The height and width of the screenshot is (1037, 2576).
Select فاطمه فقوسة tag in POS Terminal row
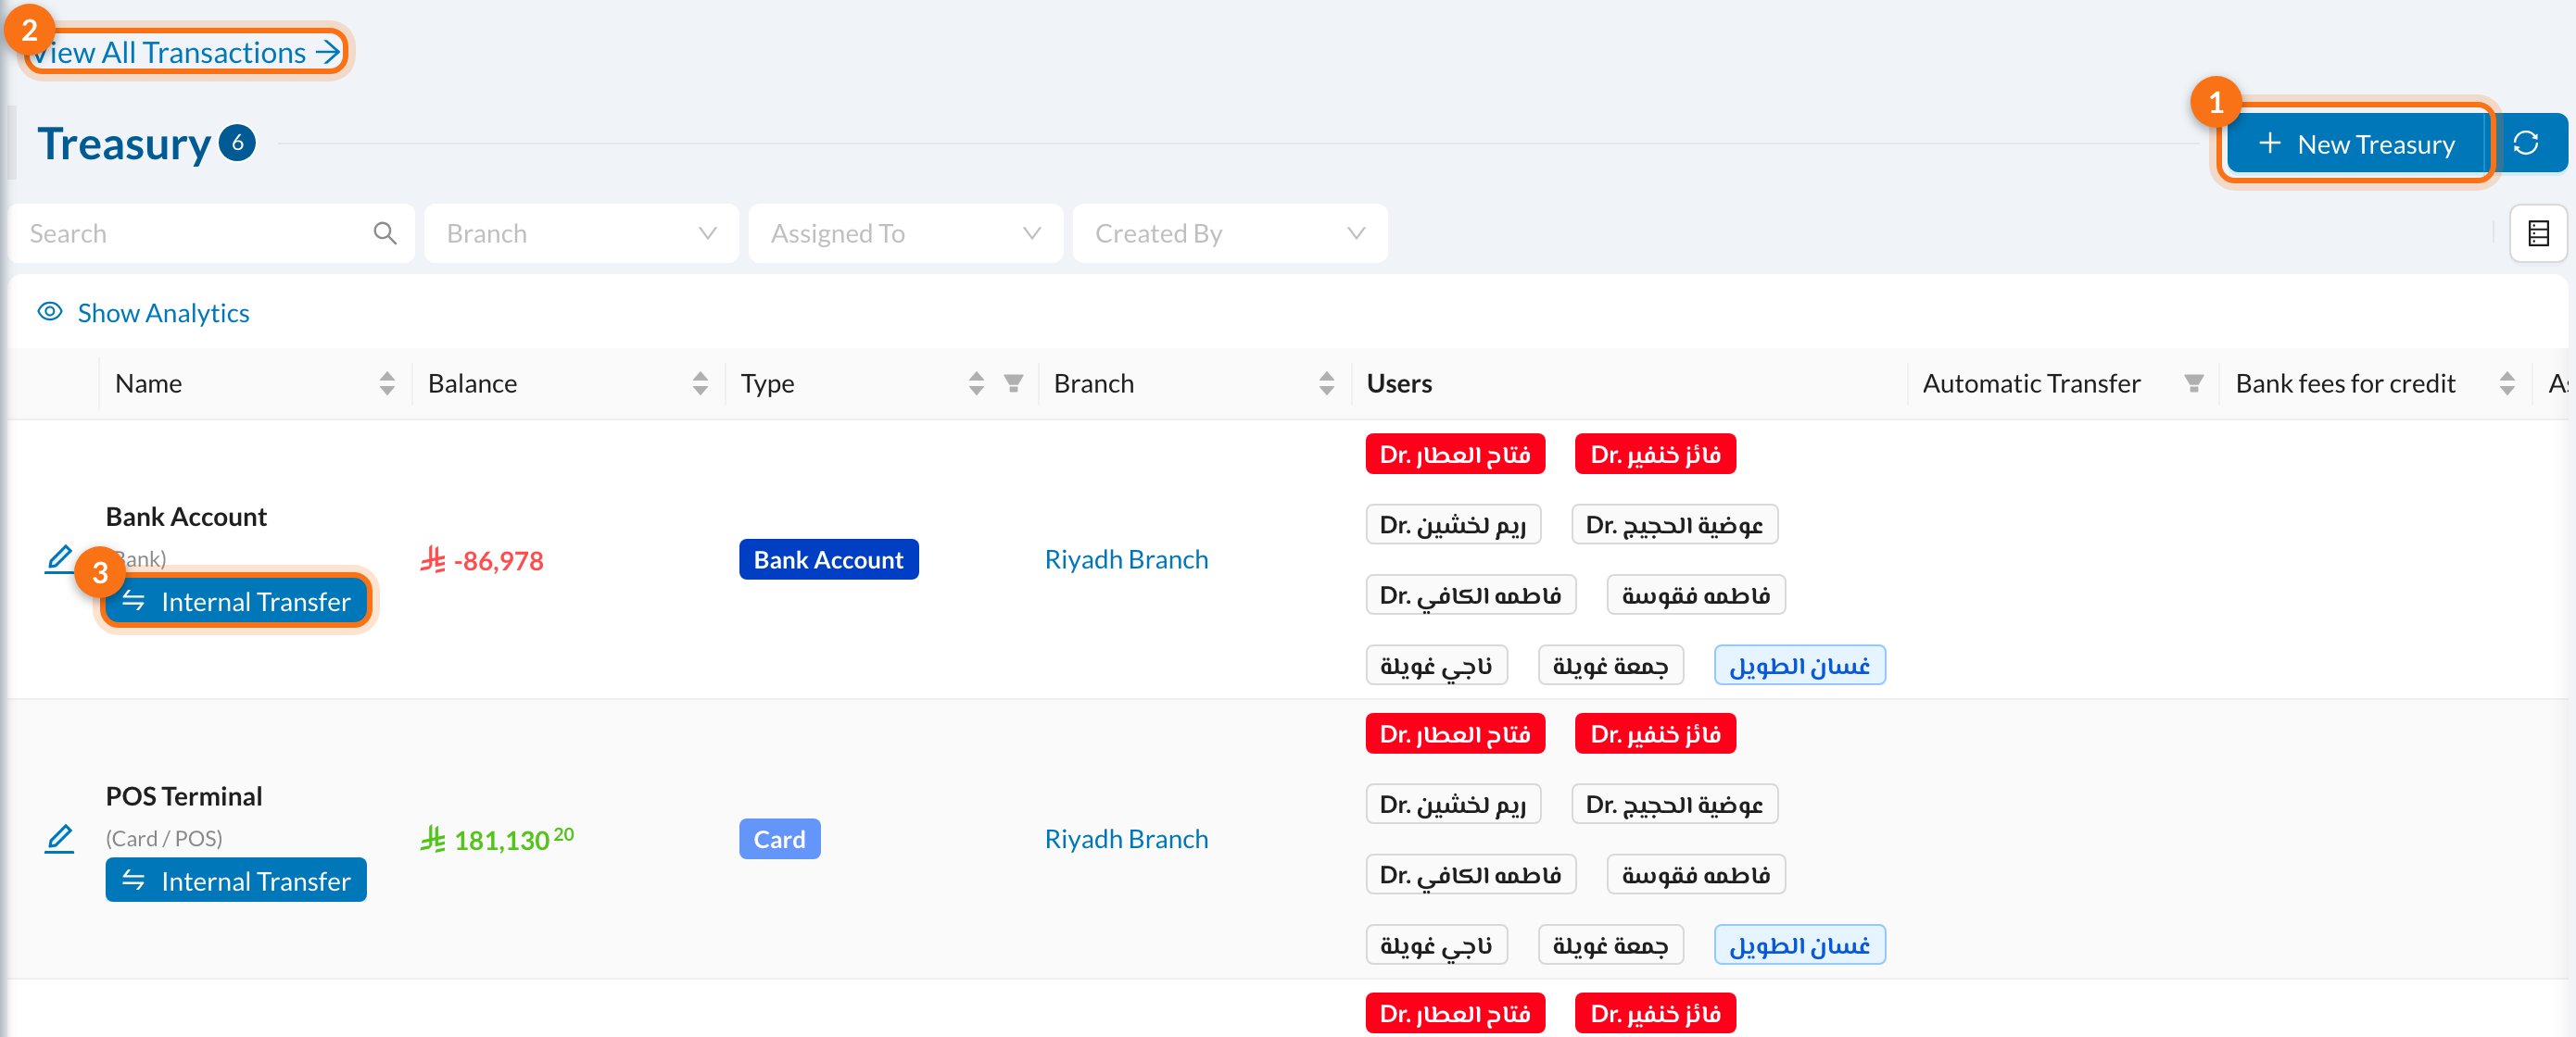coord(1695,875)
